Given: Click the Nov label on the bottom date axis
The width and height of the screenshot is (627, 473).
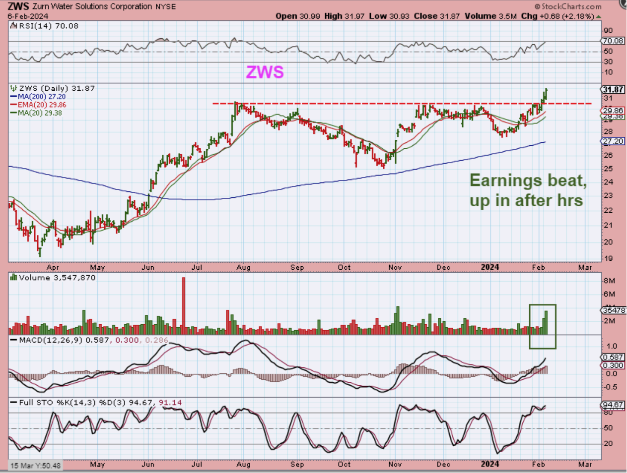Looking at the screenshot, I should click(395, 464).
